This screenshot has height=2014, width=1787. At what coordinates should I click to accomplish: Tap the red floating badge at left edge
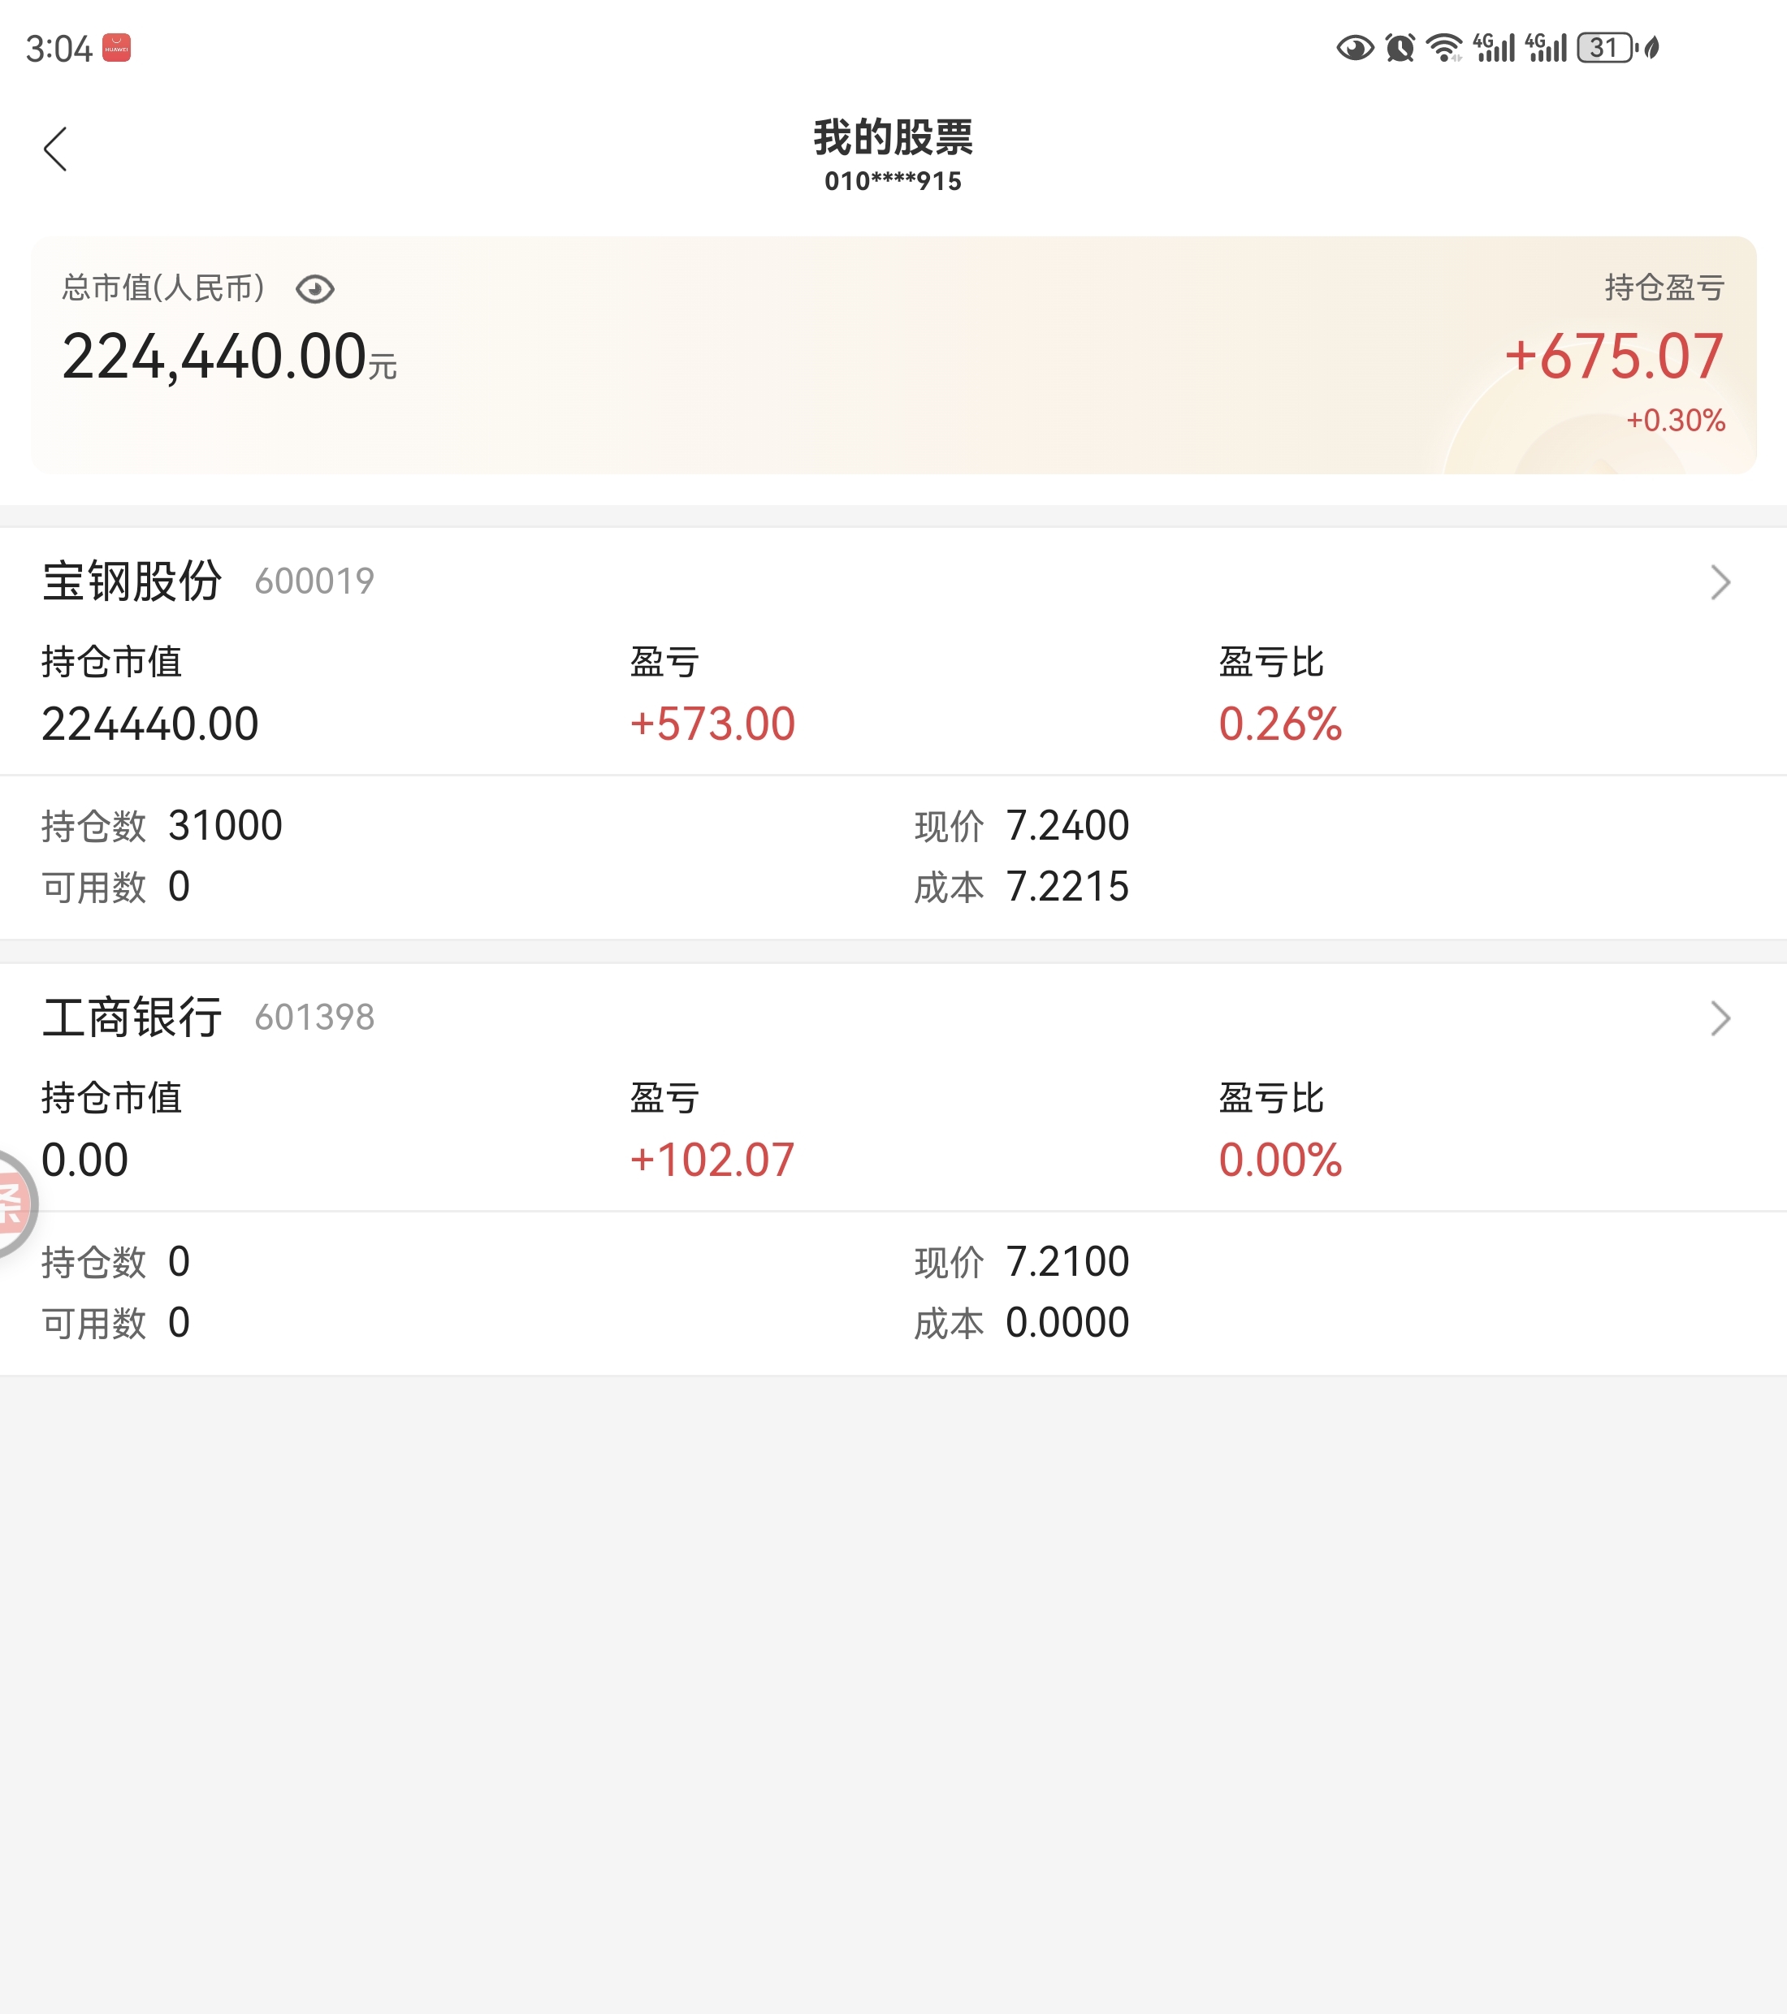tap(14, 1204)
